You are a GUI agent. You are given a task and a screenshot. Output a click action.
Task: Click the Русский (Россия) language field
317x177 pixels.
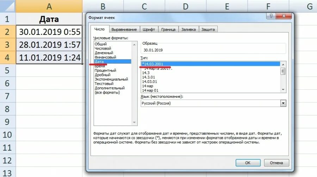coord(211,103)
